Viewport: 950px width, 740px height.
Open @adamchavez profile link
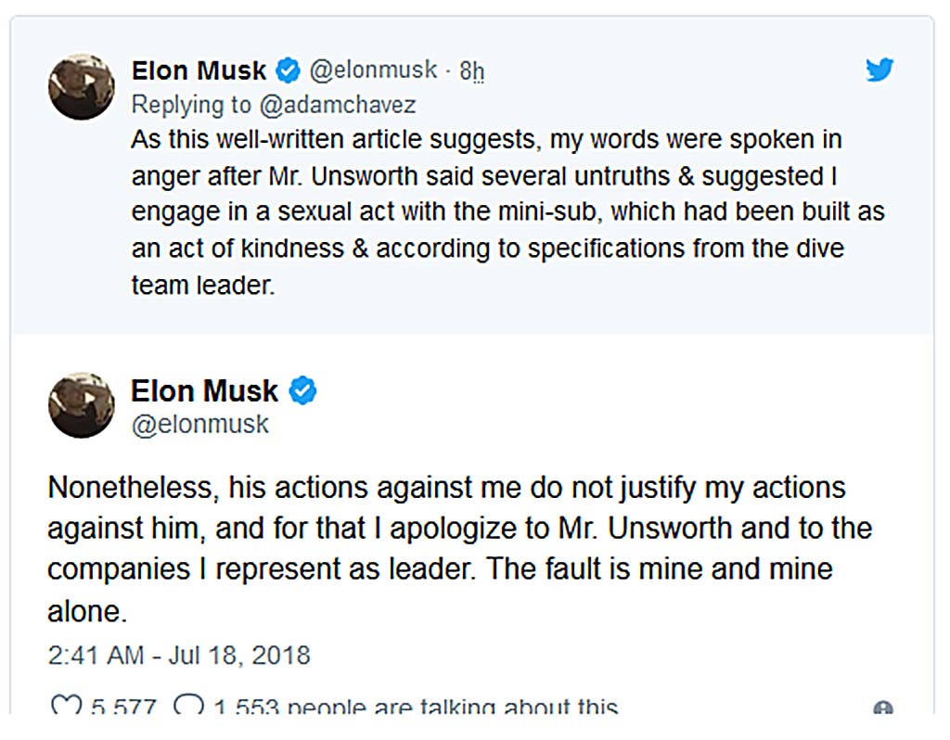click(338, 105)
